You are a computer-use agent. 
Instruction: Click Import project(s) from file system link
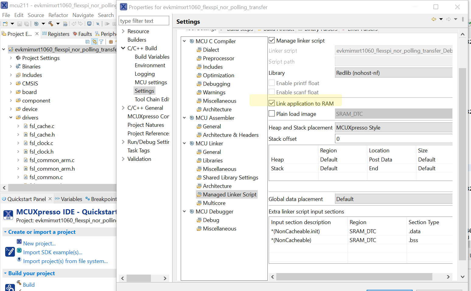tap(65, 261)
